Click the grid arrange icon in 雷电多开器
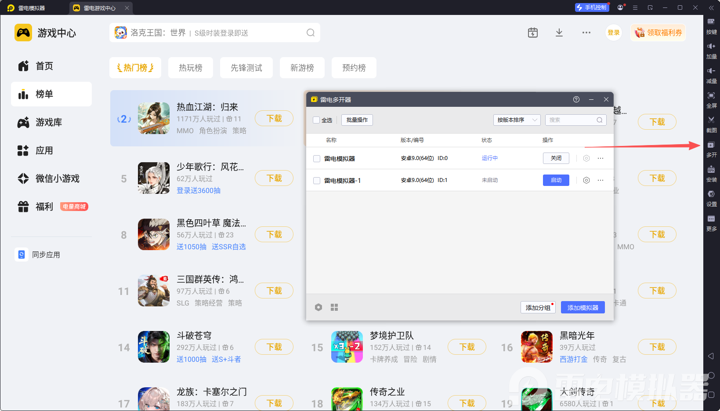Screen dimensions: 720x411 334,307
